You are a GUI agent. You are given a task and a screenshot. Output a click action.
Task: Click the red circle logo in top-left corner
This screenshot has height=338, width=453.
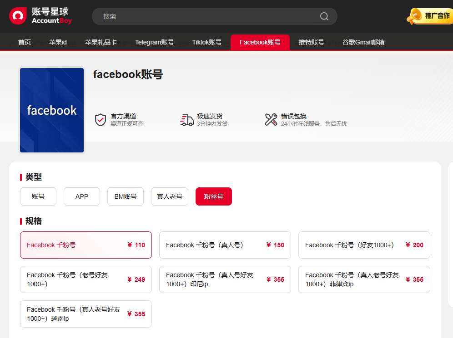17,15
